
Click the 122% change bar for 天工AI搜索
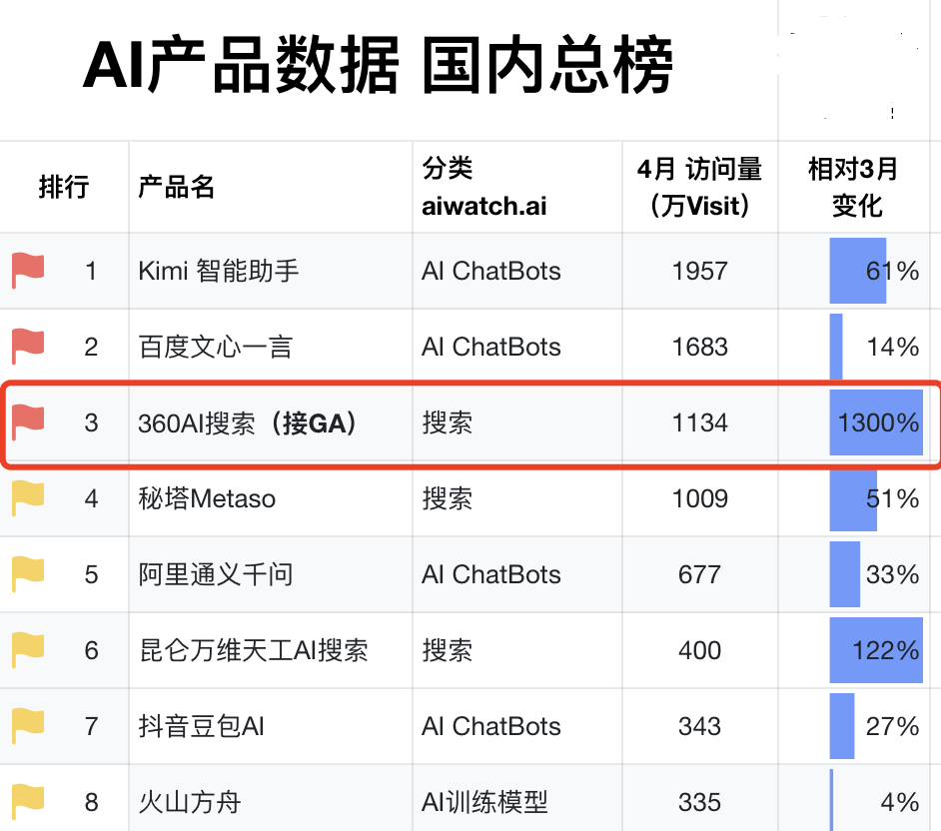(x=876, y=650)
